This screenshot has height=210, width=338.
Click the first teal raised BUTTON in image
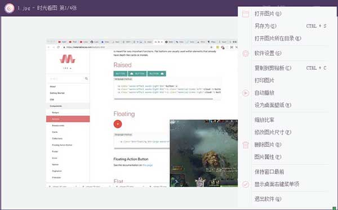pos(121,74)
